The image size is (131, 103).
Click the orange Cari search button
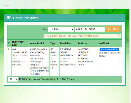click(x=113, y=29)
